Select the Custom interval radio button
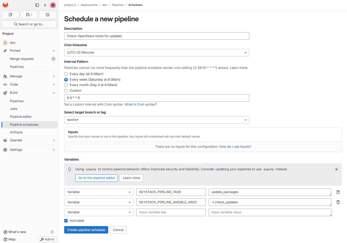The width and height of the screenshot is (347, 243). click(66, 91)
